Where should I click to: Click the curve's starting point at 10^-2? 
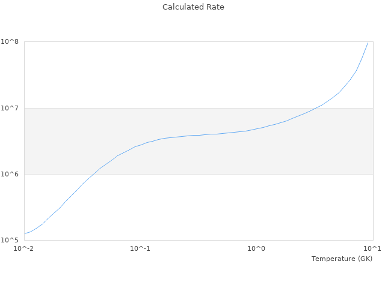pyautogui.click(x=25, y=233)
